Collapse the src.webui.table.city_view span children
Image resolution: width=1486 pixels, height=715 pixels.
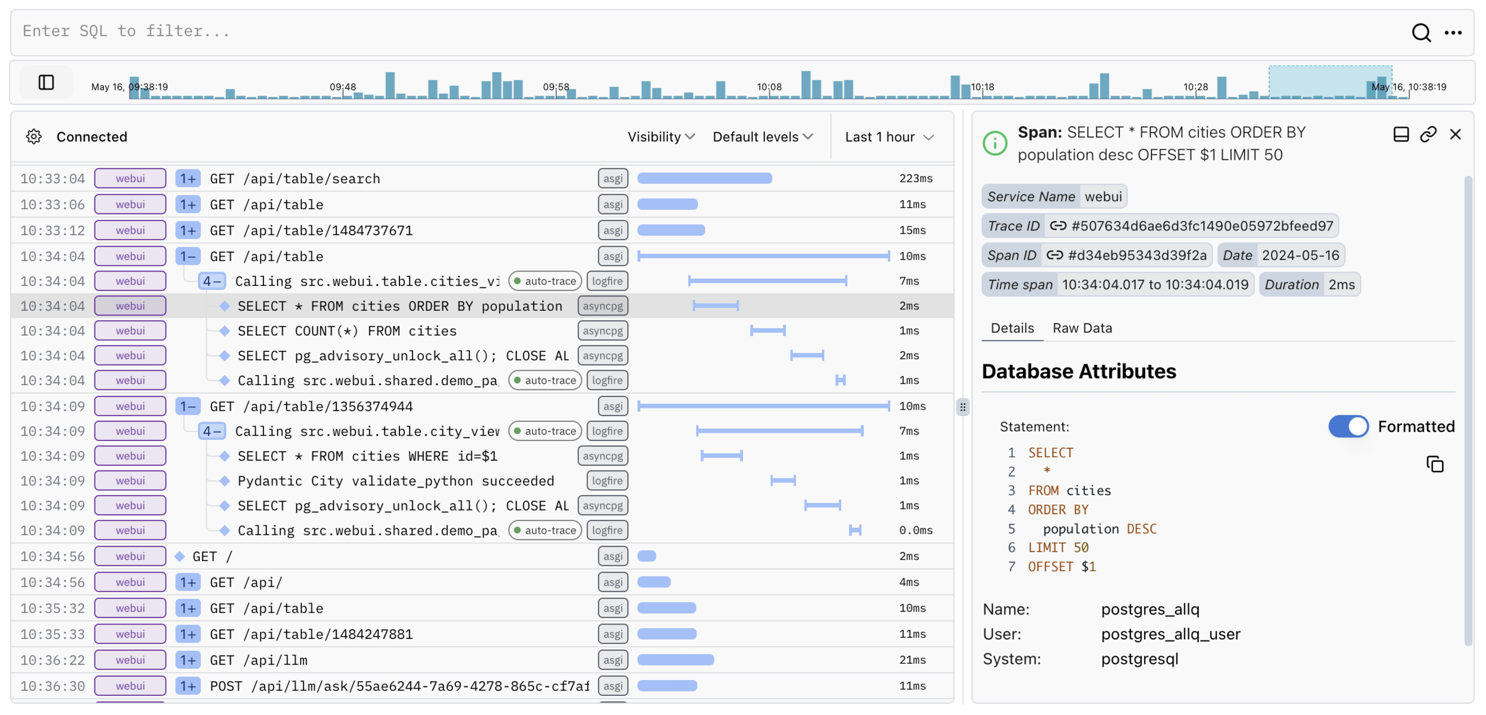[212, 431]
